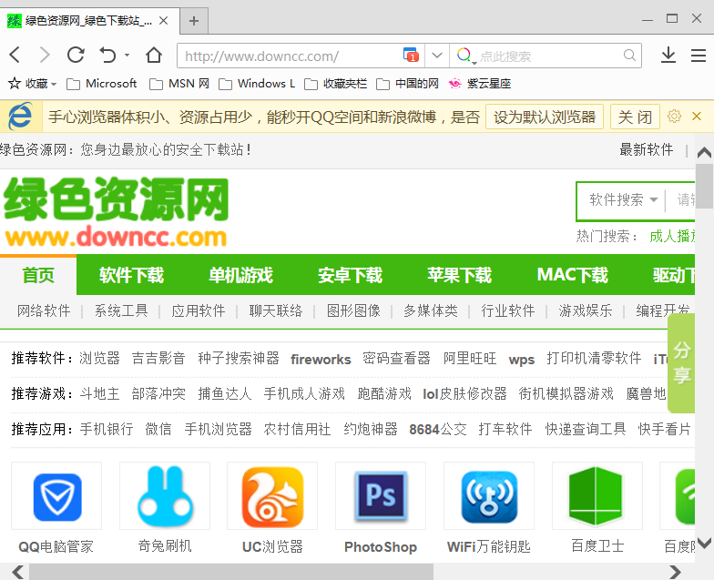Select the 首页 navigation tab
The height and width of the screenshot is (580, 714).
(38, 275)
